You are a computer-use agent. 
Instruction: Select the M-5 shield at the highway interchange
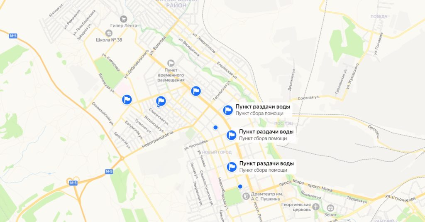click(73, 183)
